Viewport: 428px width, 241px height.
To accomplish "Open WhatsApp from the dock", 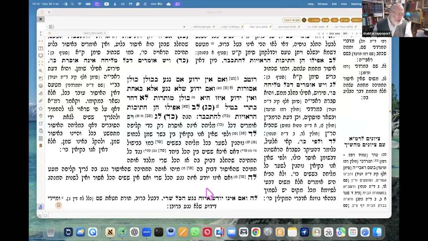I will pyautogui.click(x=195, y=232).
